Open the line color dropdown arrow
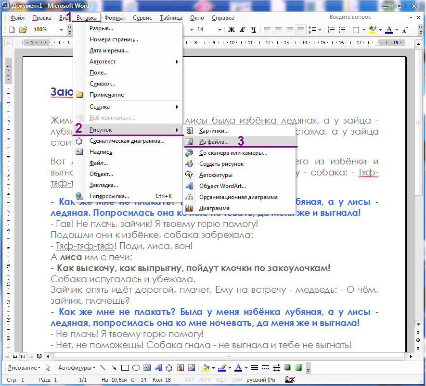 point(230,368)
